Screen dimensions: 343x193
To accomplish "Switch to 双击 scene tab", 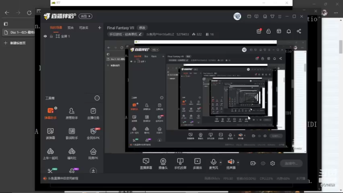I will click(70, 28).
